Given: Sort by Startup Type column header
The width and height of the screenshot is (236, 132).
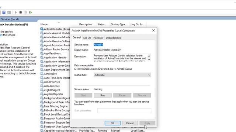Looking at the screenshot, I should [118, 24].
